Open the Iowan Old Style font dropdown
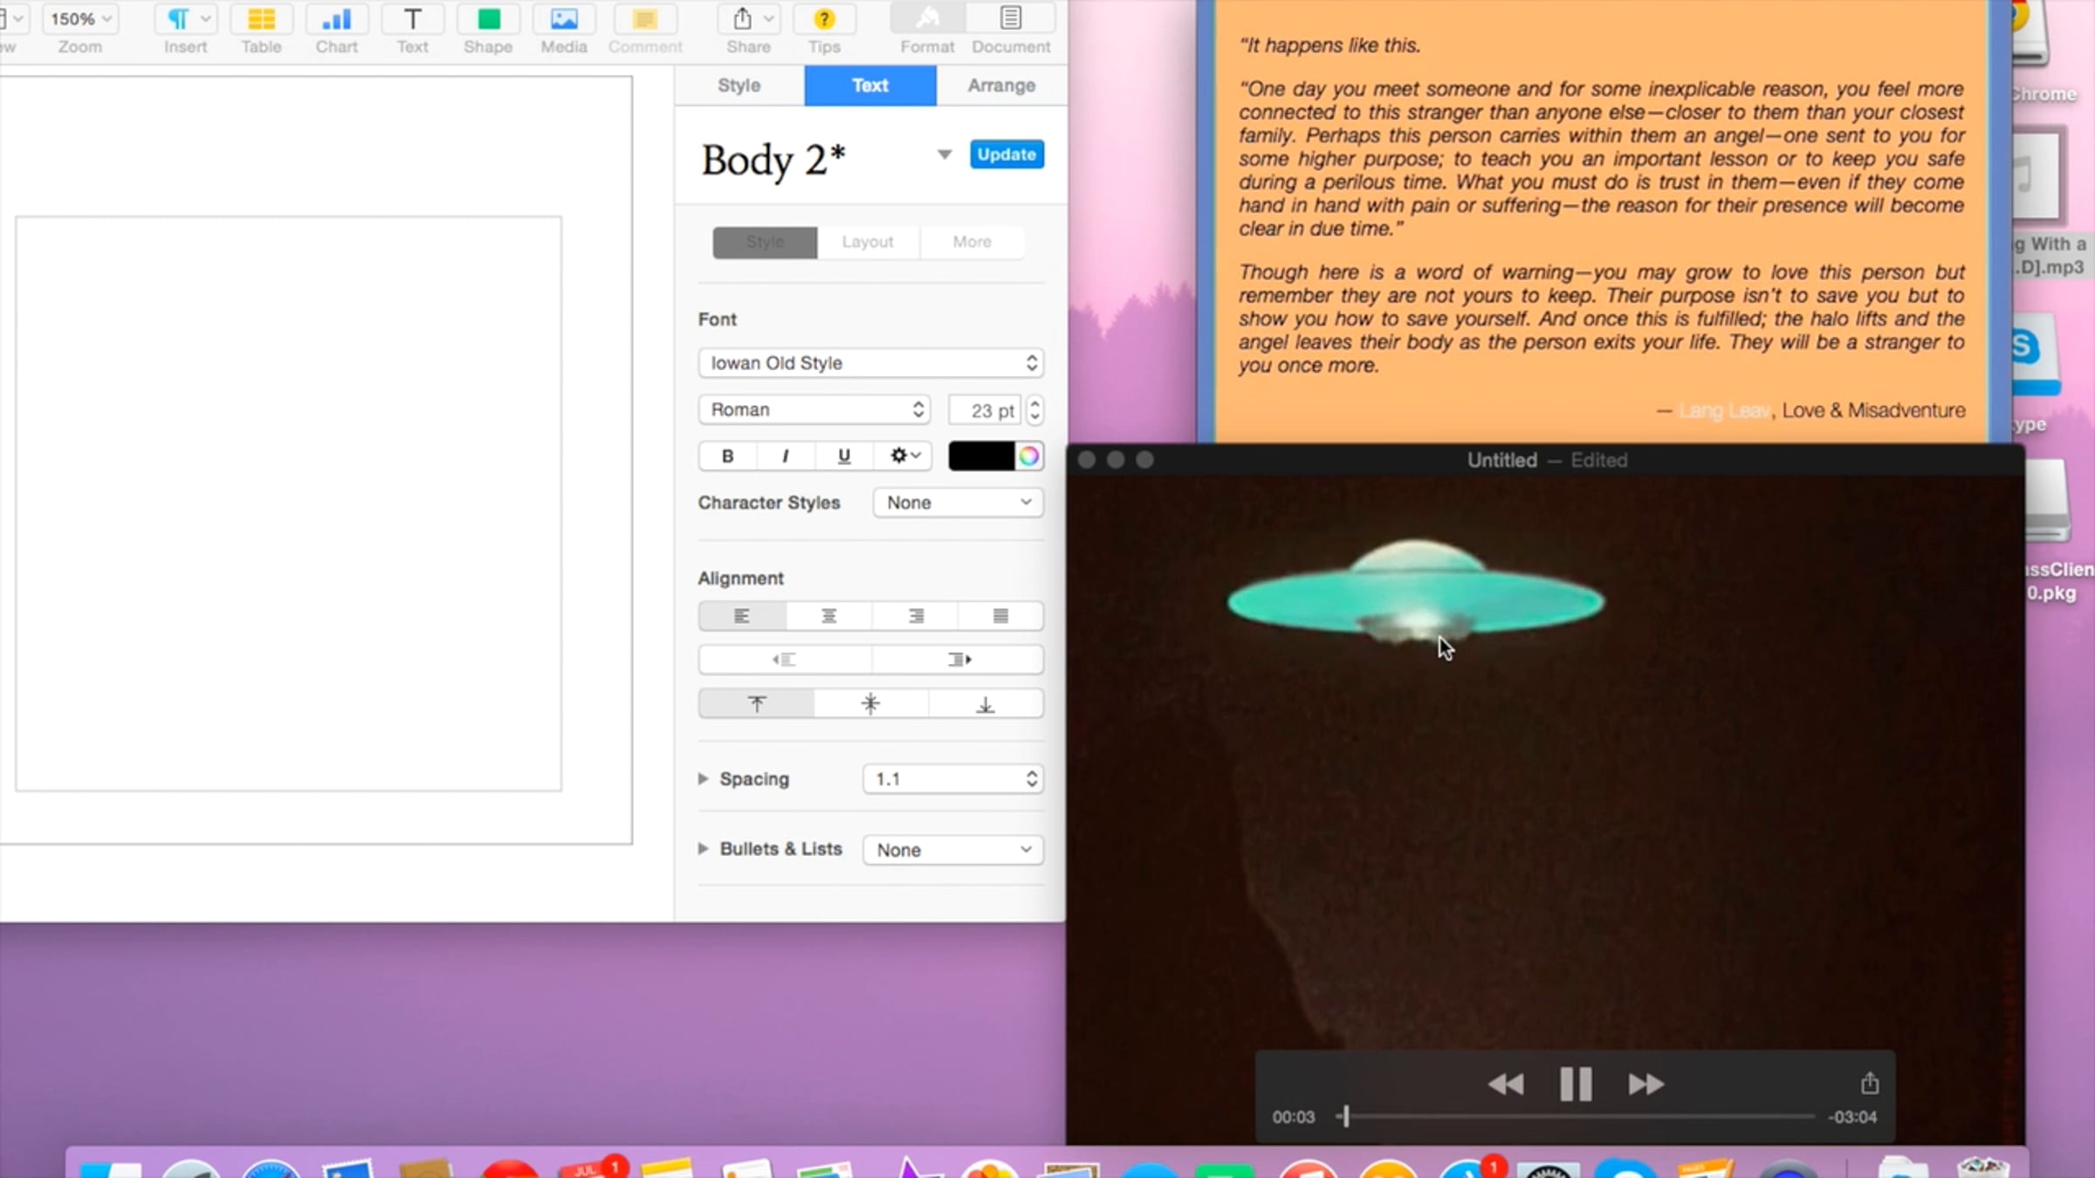The width and height of the screenshot is (2095, 1178). [x=870, y=363]
